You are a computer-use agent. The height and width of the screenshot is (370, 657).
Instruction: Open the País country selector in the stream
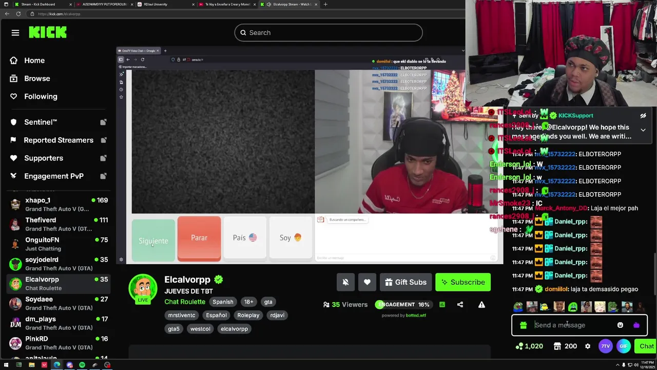click(245, 238)
